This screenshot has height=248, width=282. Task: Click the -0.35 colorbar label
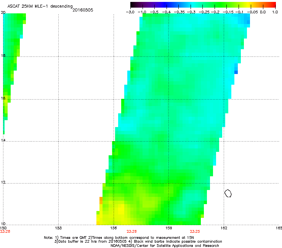pos(179,12)
